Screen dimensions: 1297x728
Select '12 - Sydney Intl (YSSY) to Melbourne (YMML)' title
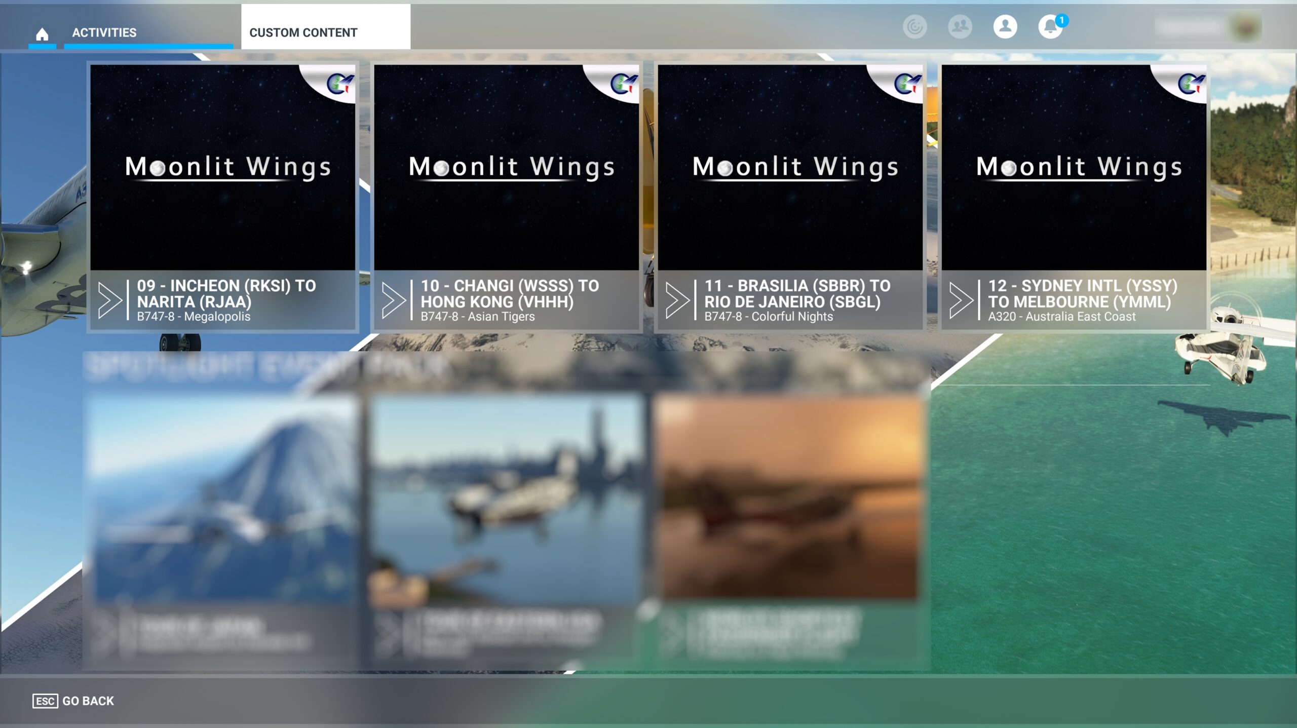point(1083,294)
